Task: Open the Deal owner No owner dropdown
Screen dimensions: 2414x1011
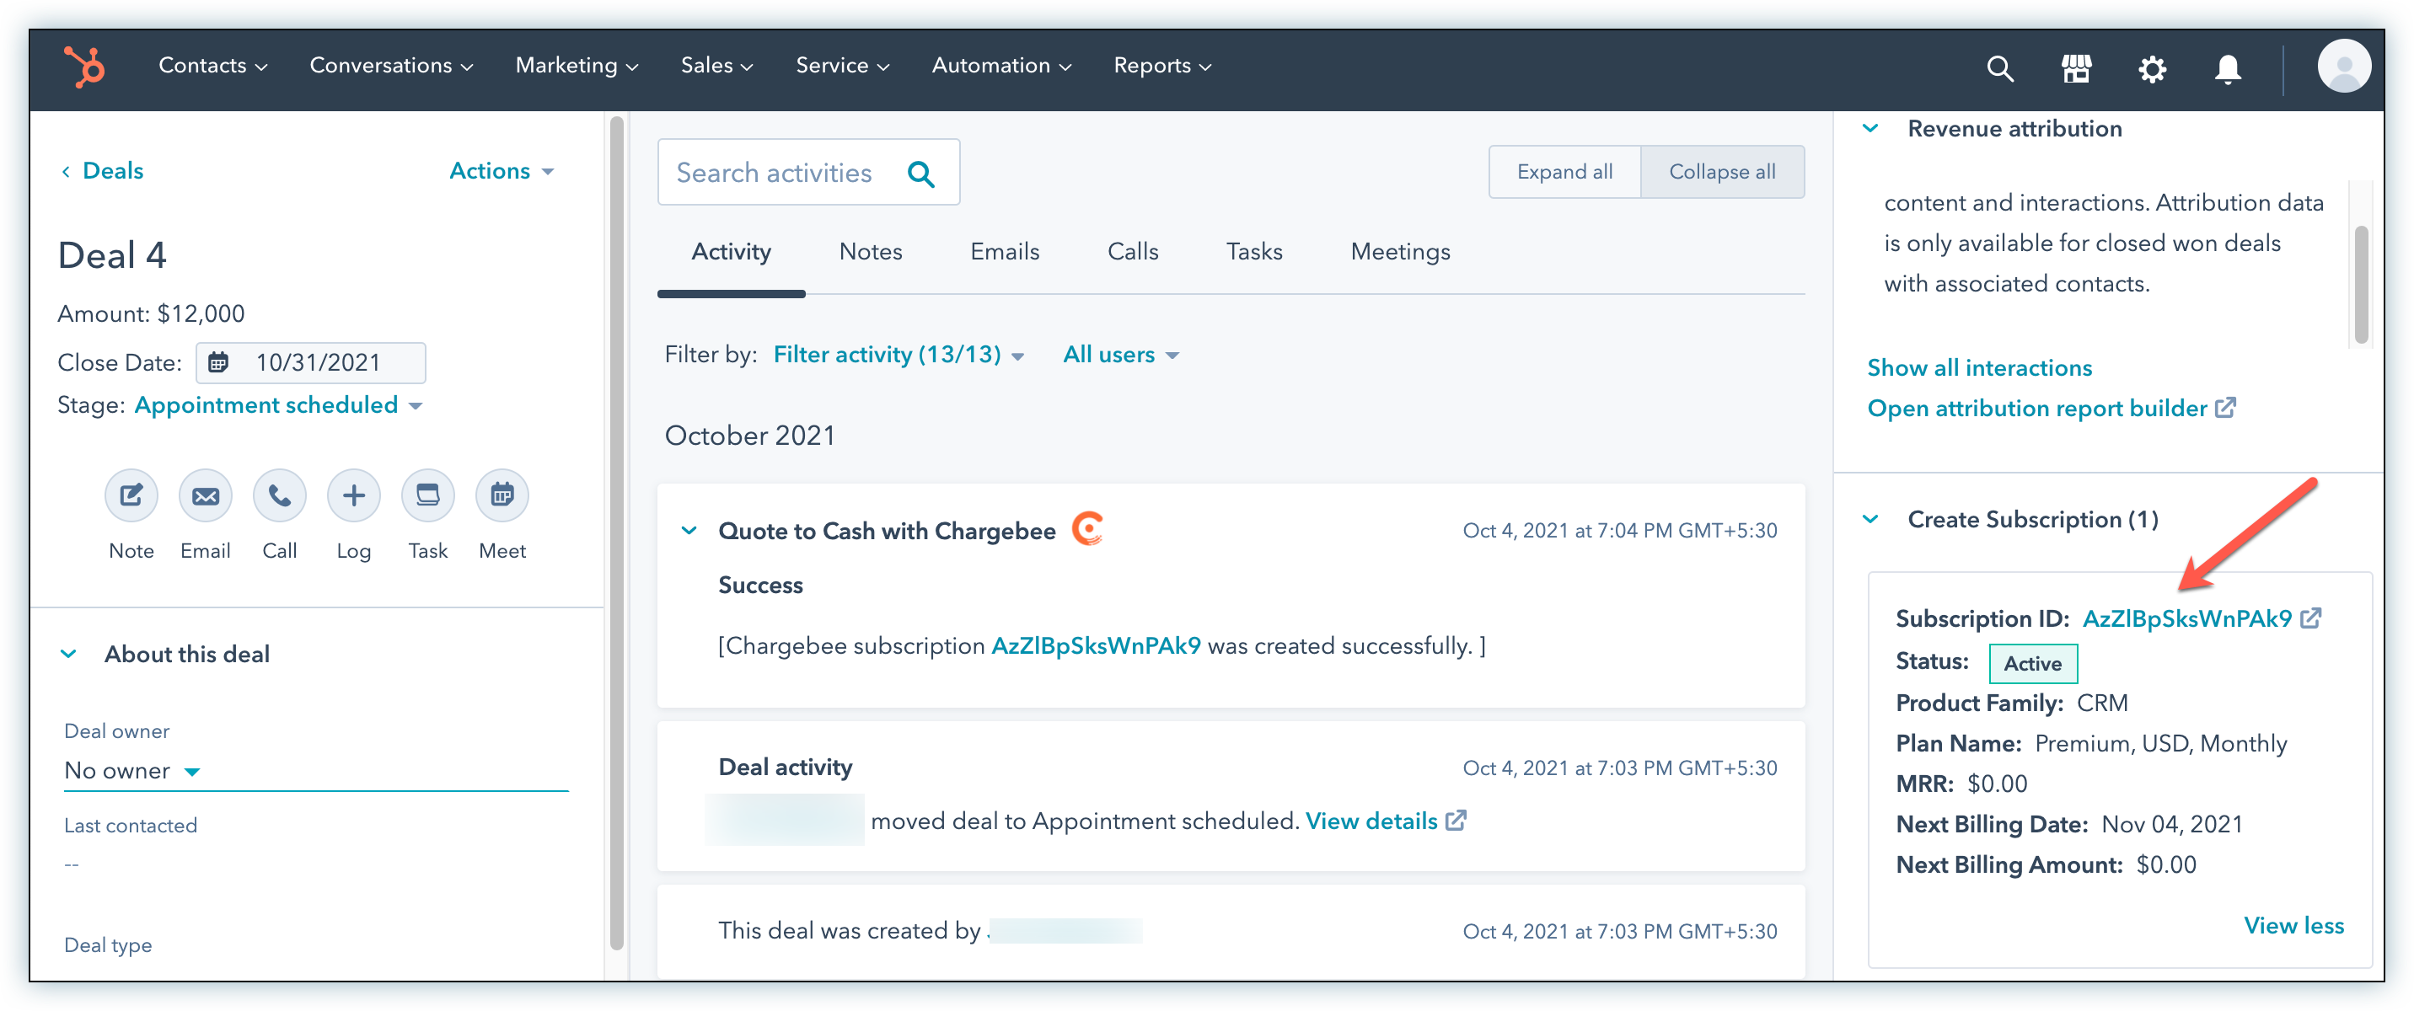Action: (132, 771)
